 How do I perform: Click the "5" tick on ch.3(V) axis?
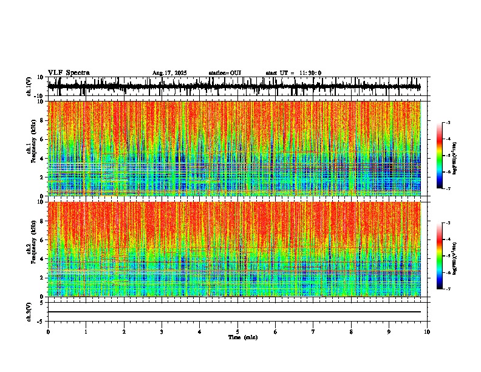(43, 303)
